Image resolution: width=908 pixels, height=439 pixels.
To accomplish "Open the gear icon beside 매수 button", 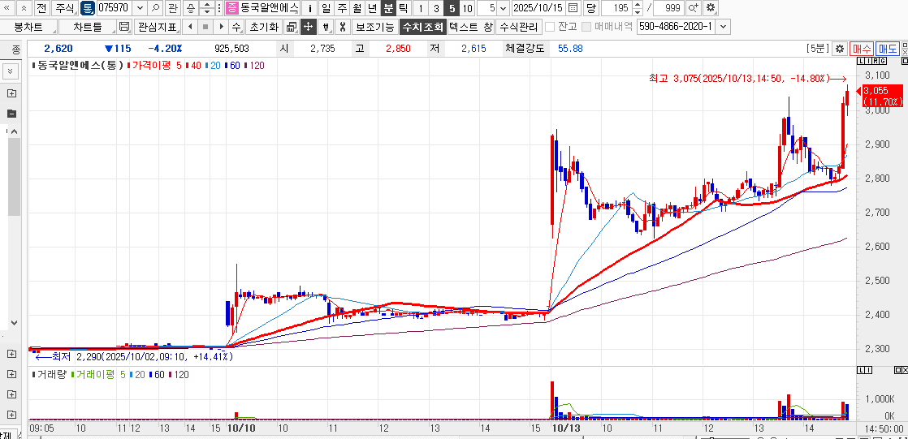I will pos(840,49).
